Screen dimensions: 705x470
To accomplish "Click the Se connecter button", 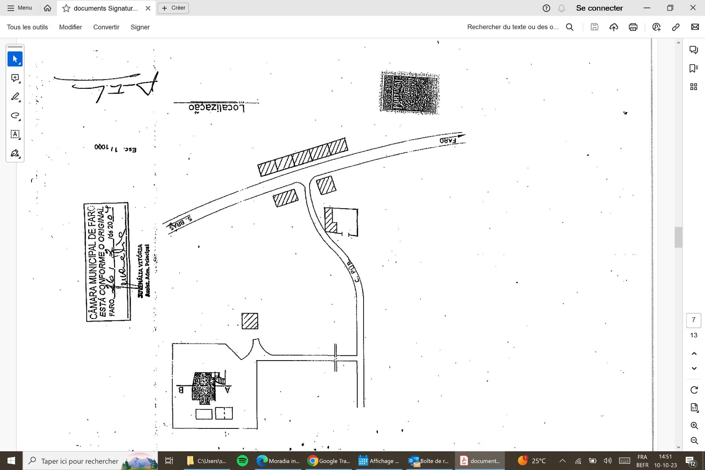I will (x=599, y=8).
